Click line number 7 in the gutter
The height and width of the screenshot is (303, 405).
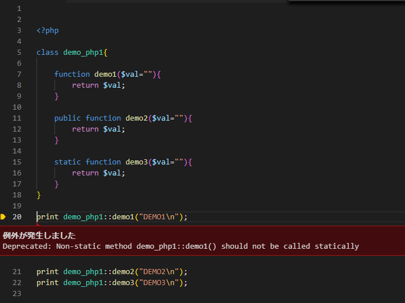click(19, 74)
